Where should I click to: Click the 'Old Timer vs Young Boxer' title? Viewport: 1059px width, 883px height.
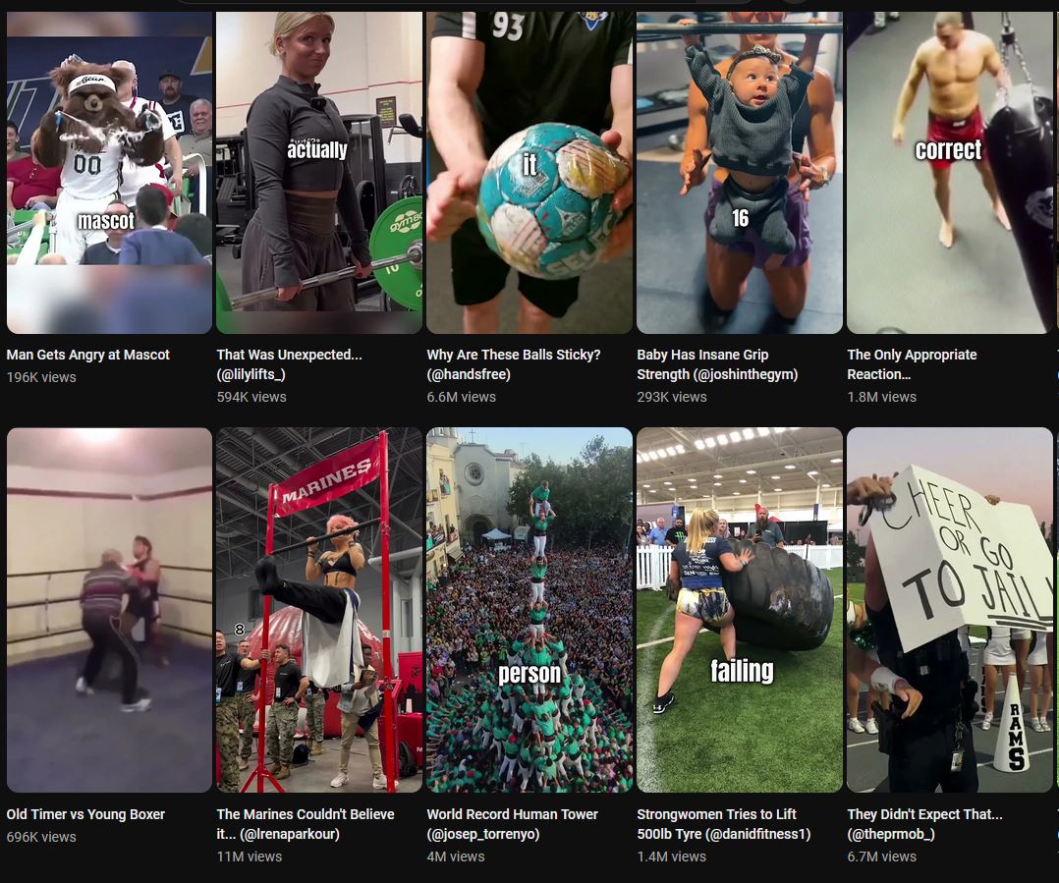[85, 814]
